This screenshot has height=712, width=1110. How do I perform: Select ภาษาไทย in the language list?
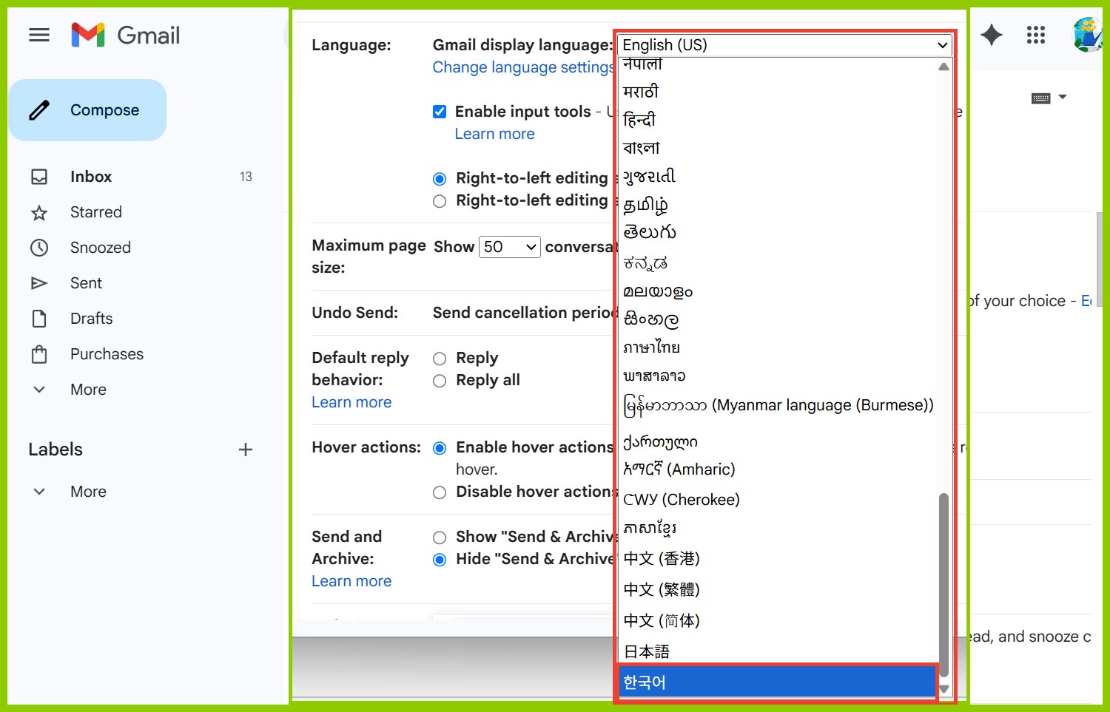777,347
